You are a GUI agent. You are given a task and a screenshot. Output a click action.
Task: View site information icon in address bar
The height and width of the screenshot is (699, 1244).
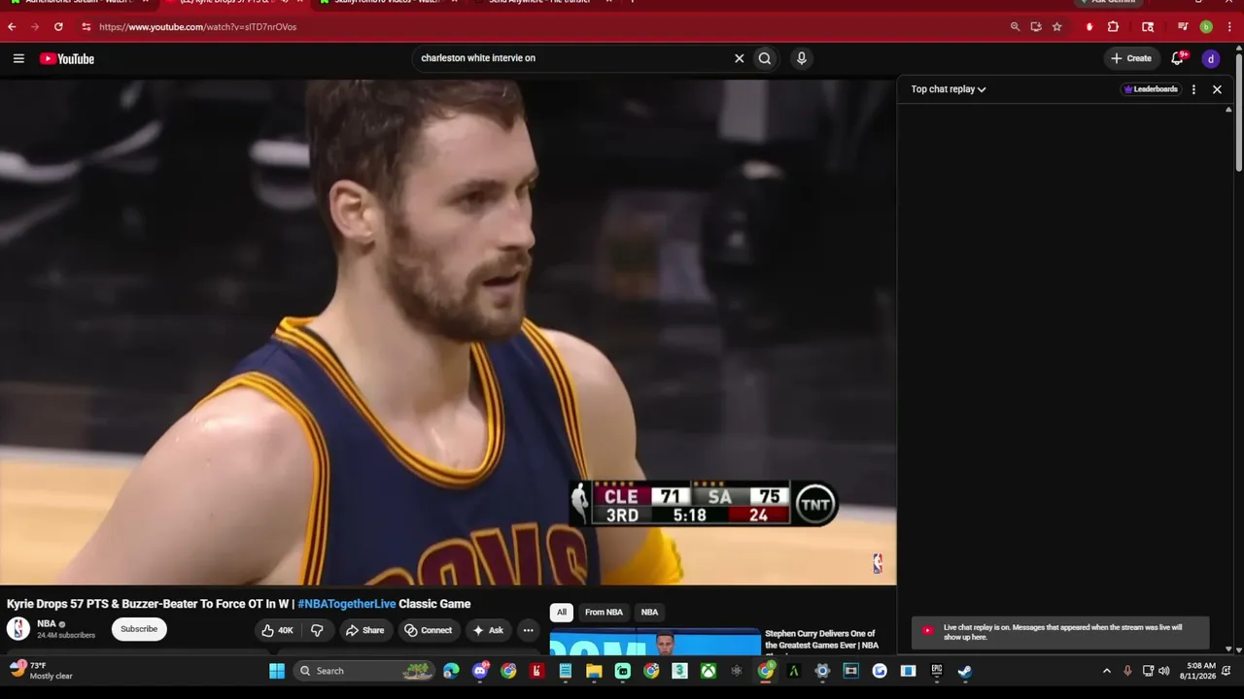tap(86, 27)
